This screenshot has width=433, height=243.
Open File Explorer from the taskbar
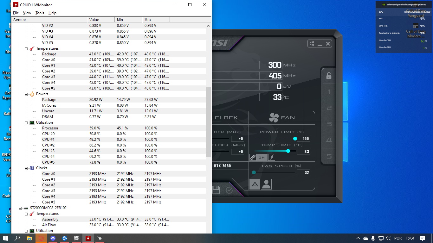pyautogui.click(x=29, y=238)
